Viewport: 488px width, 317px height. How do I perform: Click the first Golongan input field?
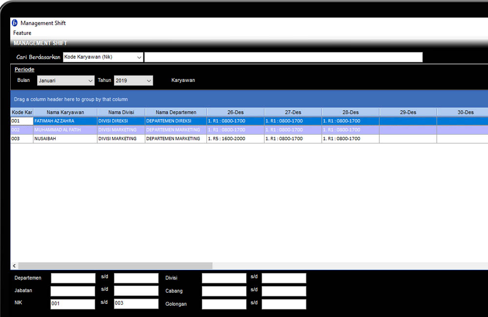[x=224, y=304]
